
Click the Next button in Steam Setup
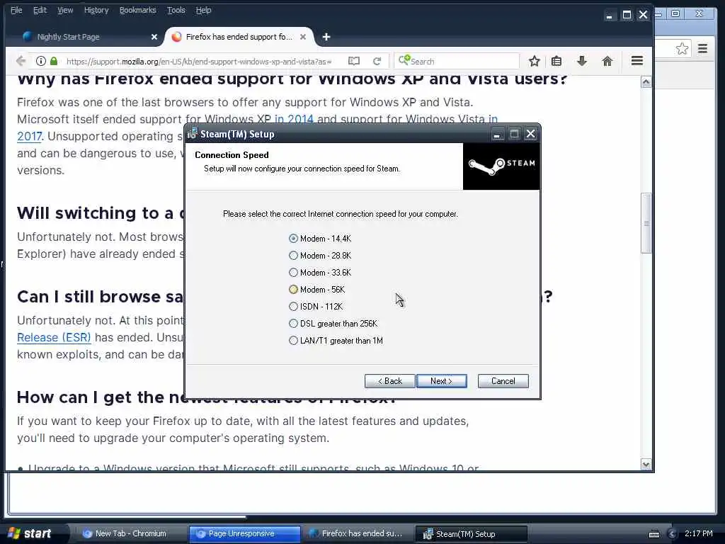tap(442, 381)
